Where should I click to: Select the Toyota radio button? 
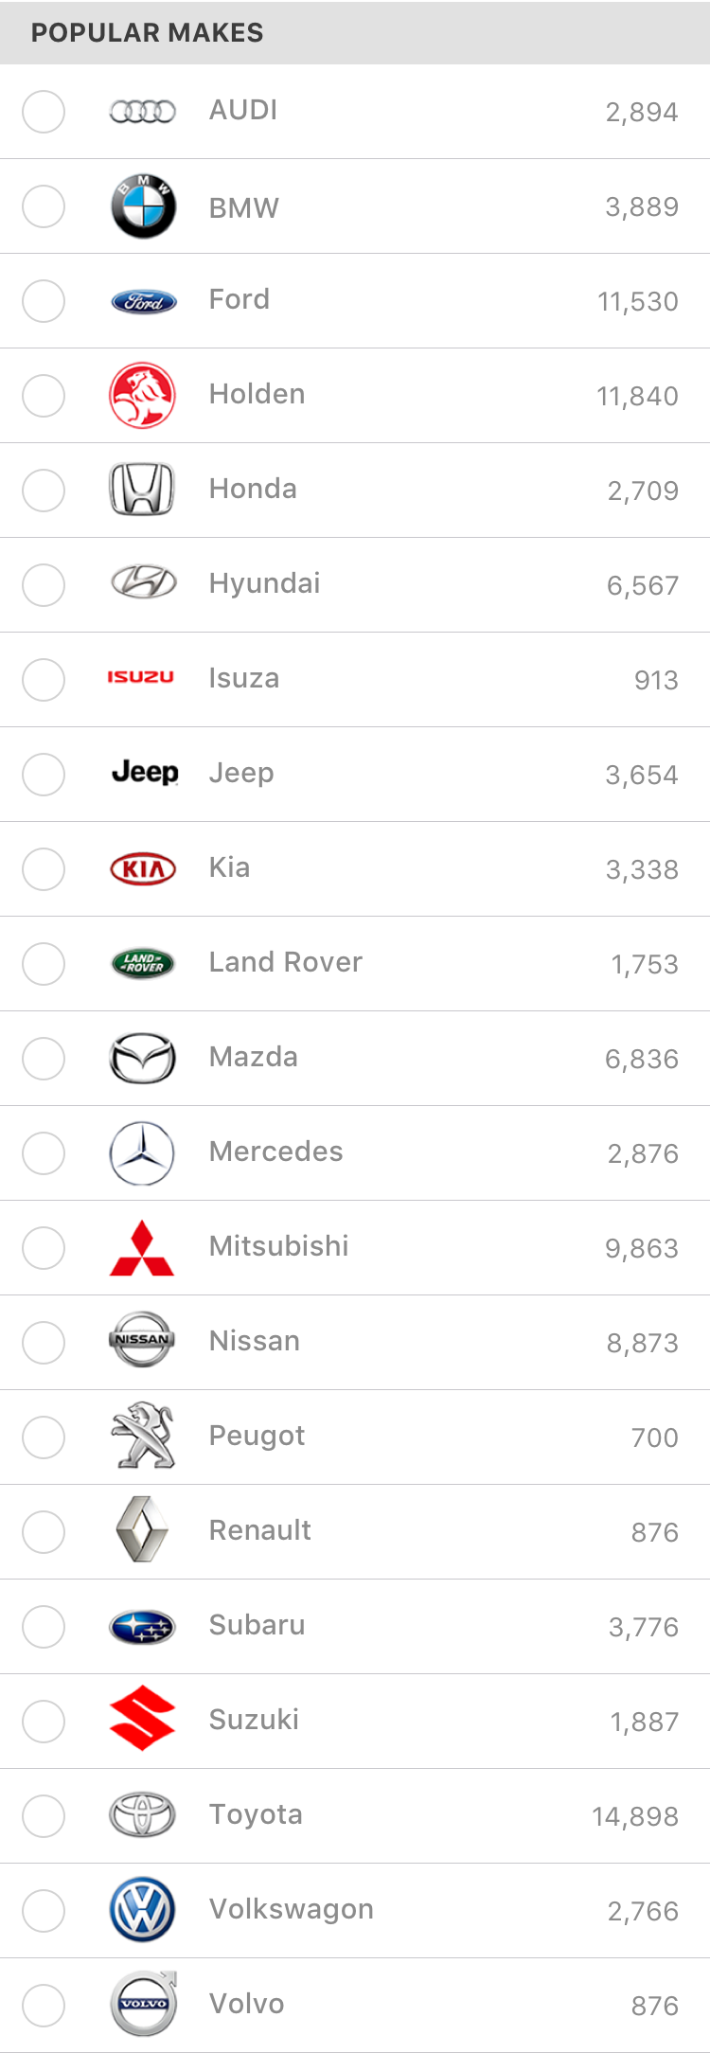[44, 1816]
